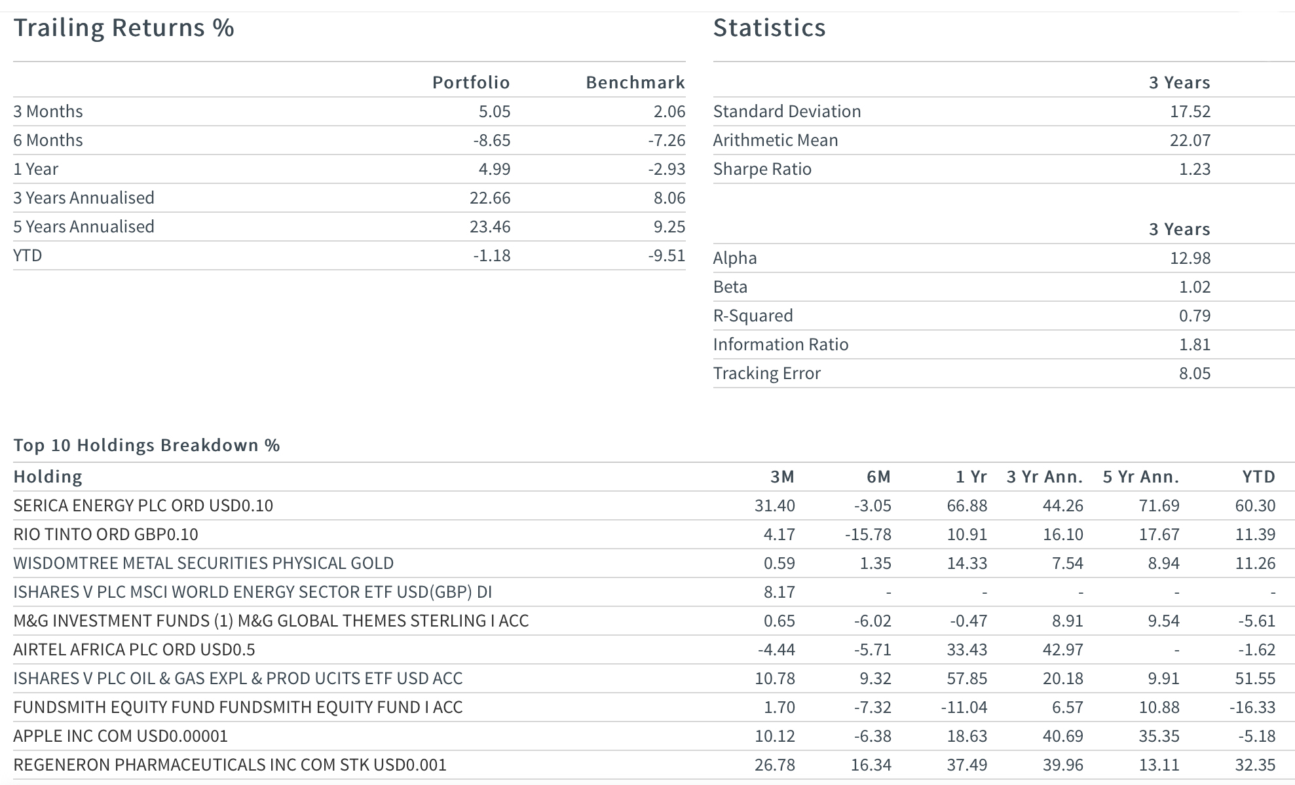
Task: Click the Portfolio column header
Action: tap(471, 82)
